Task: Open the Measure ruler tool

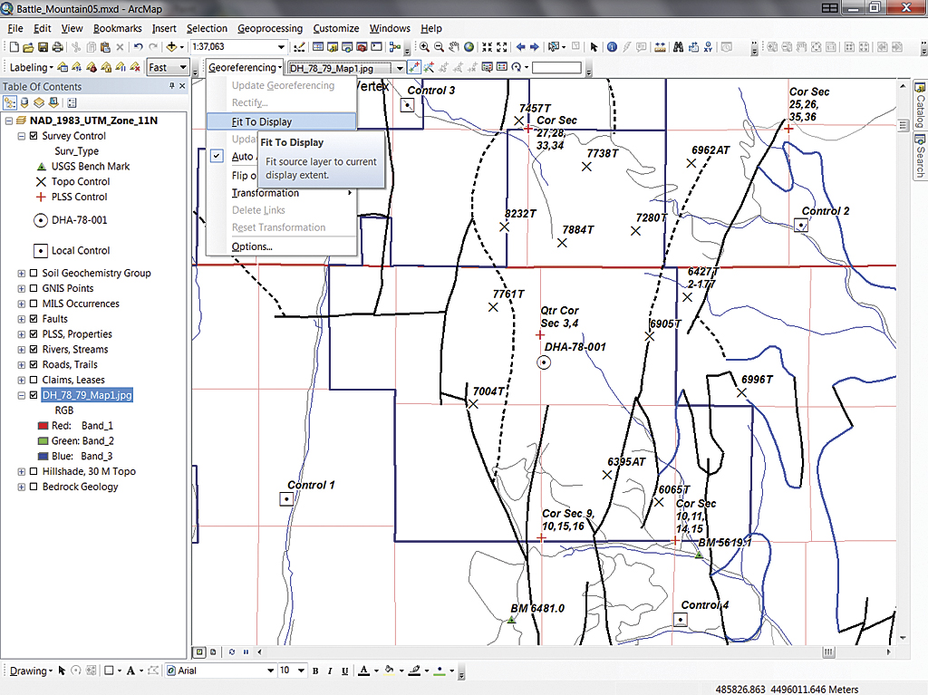Action: 661,47
